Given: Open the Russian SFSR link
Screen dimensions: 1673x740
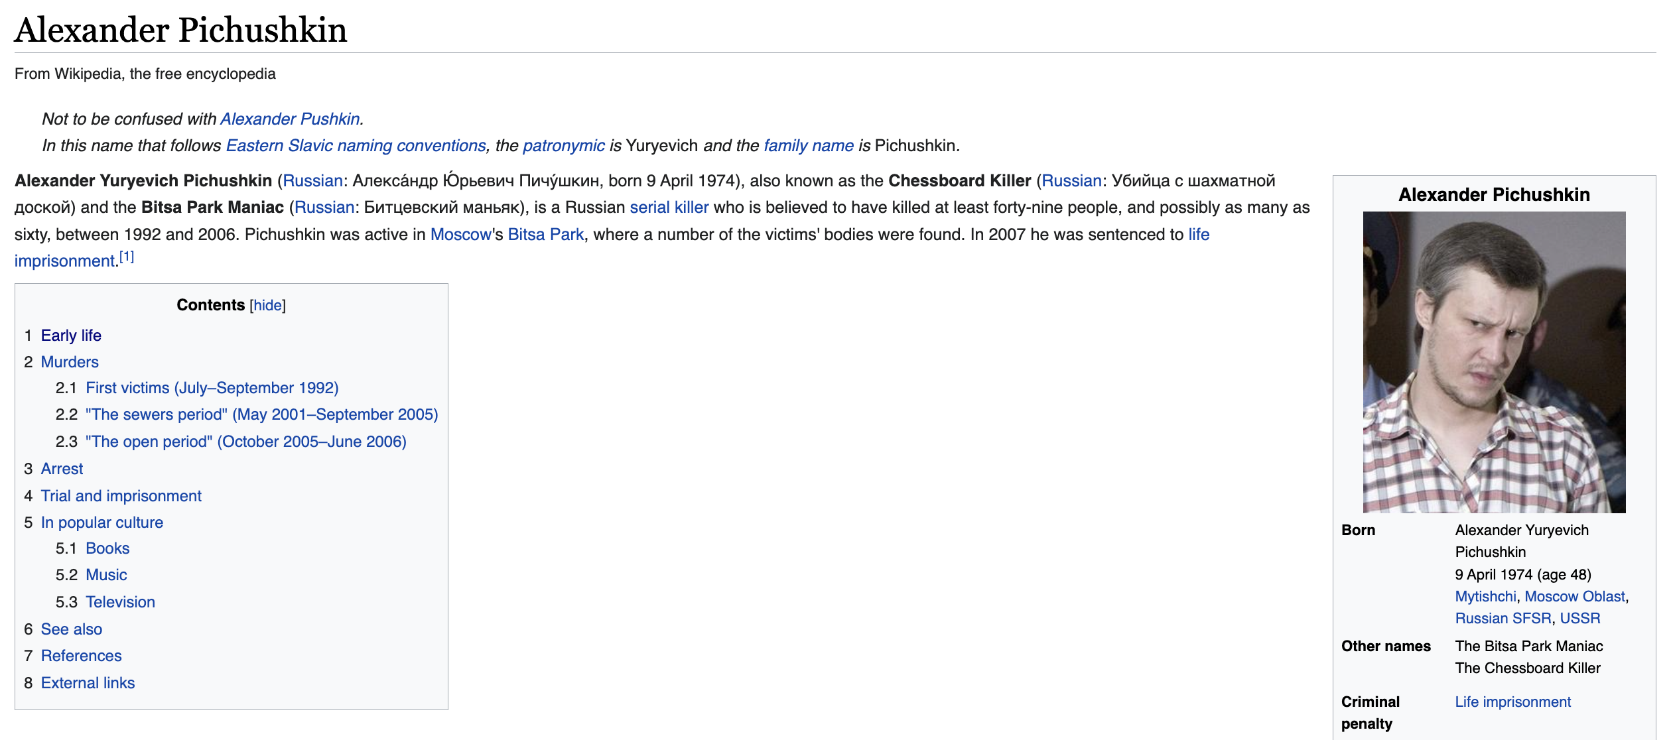Looking at the screenshot, I should [1503, 618].
